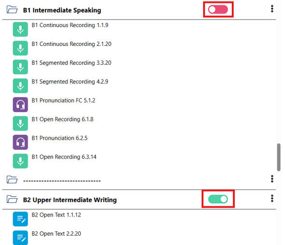Screen dimensions: 285x245
Task: Open options menu for the dashed separator folder
Action: pyautogui.click(x=272, y=179)
